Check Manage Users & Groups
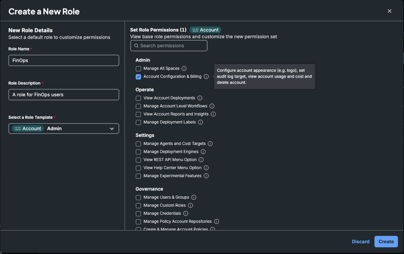This screenshot has width=404, height=254. [x=138, y=197]
